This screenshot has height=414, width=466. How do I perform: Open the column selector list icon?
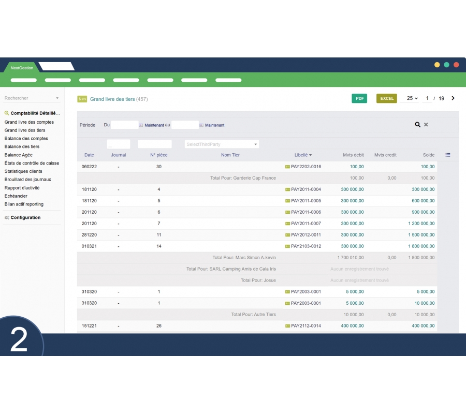coord(448,155)
